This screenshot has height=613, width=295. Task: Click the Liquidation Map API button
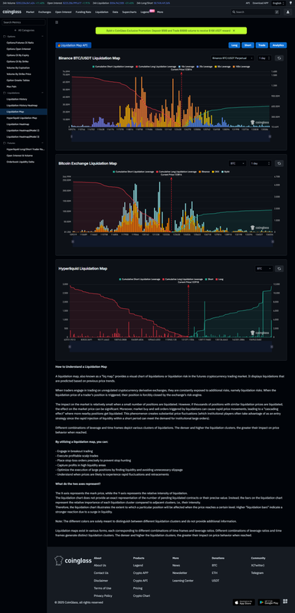pos(74,45)
